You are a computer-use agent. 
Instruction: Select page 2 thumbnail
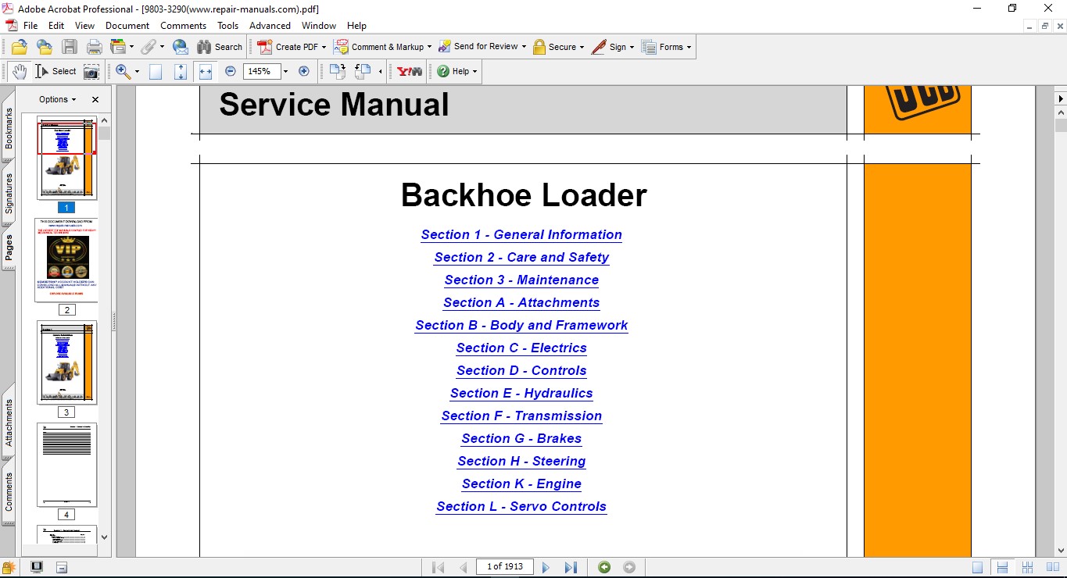[x=66, y=260]
